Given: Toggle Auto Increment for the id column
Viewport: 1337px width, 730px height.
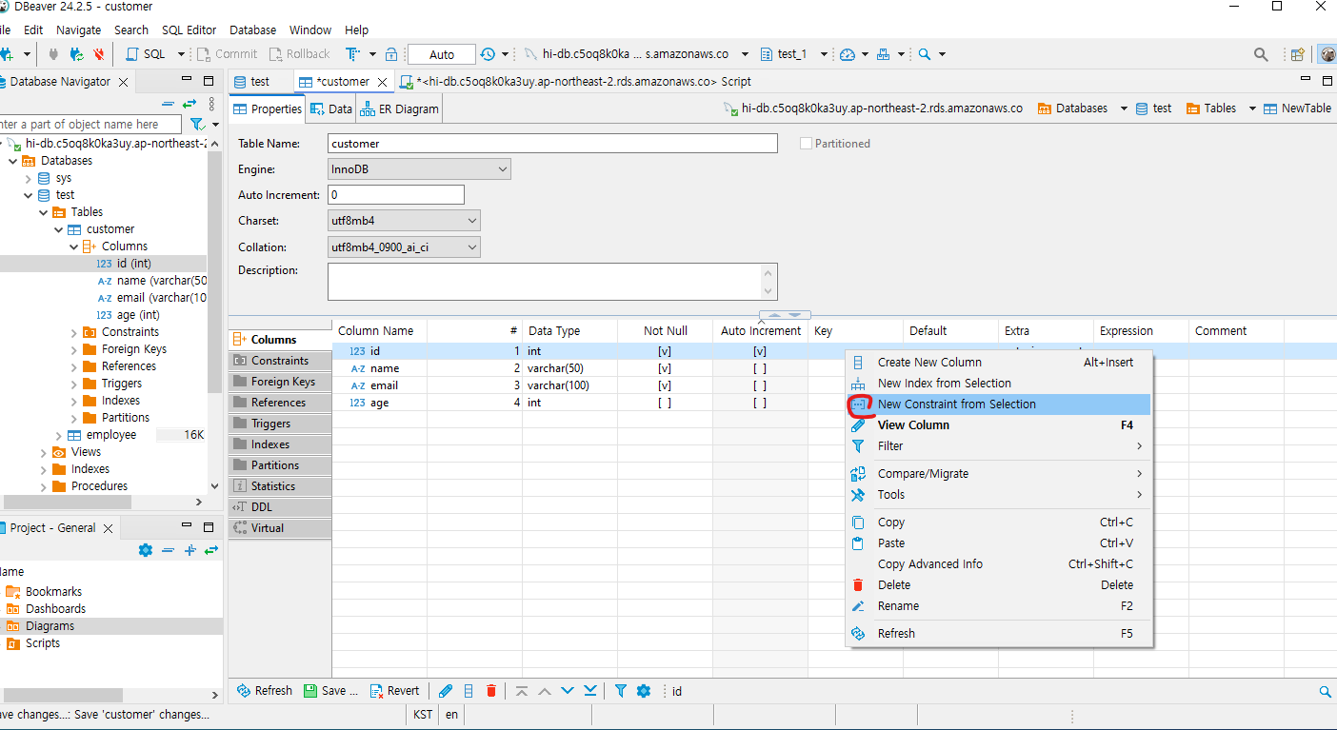Looking at the screenshot, I should [760, 351].
